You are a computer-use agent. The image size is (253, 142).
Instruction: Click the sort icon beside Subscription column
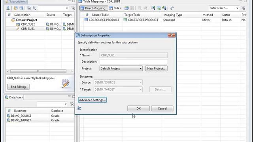tap(9, 15)
